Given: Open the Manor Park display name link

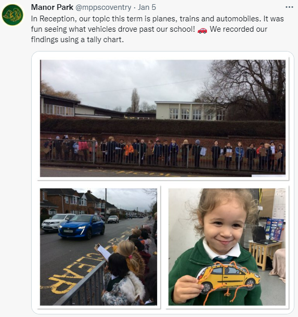Looking at the screenshot, I should (52, 7).
